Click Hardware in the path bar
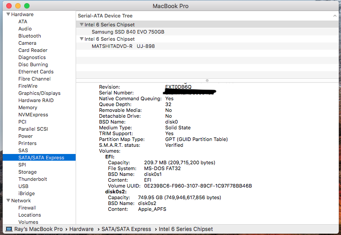 pos(81,229)
